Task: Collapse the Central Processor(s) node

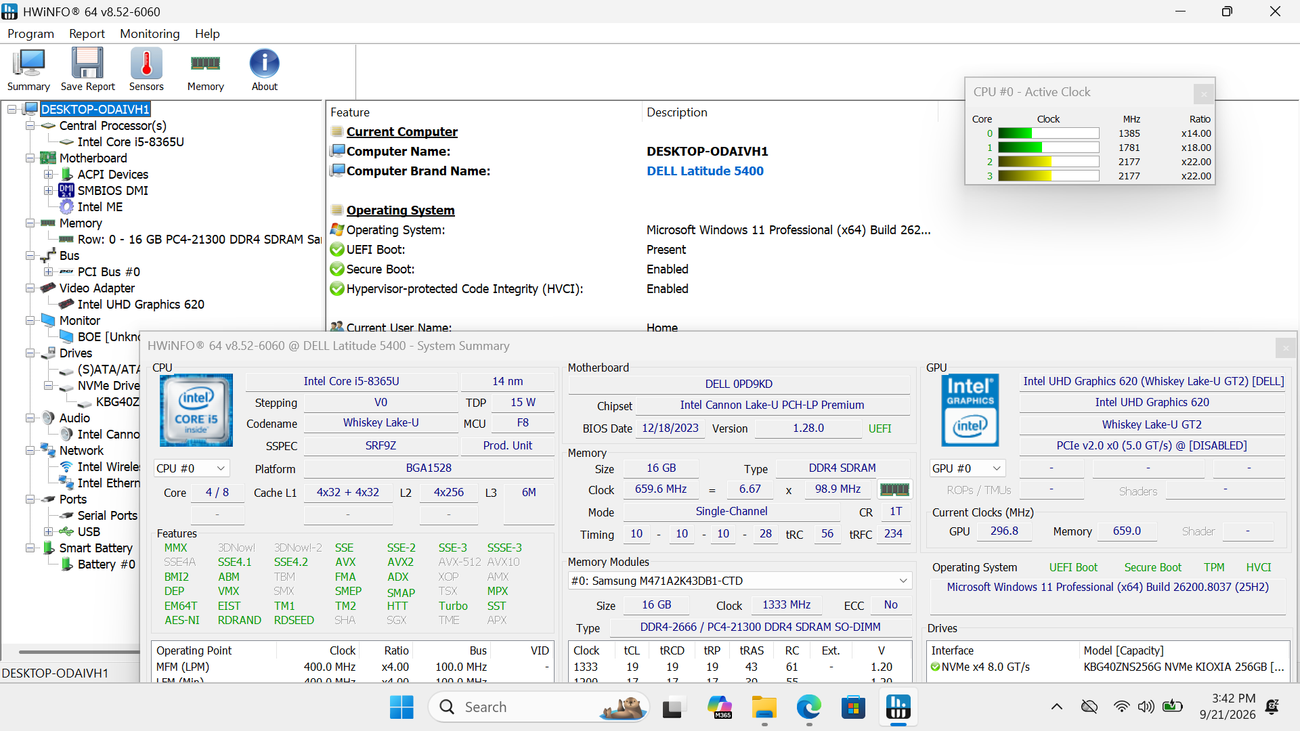Action: pyautogui.click(x=30, y=126)
